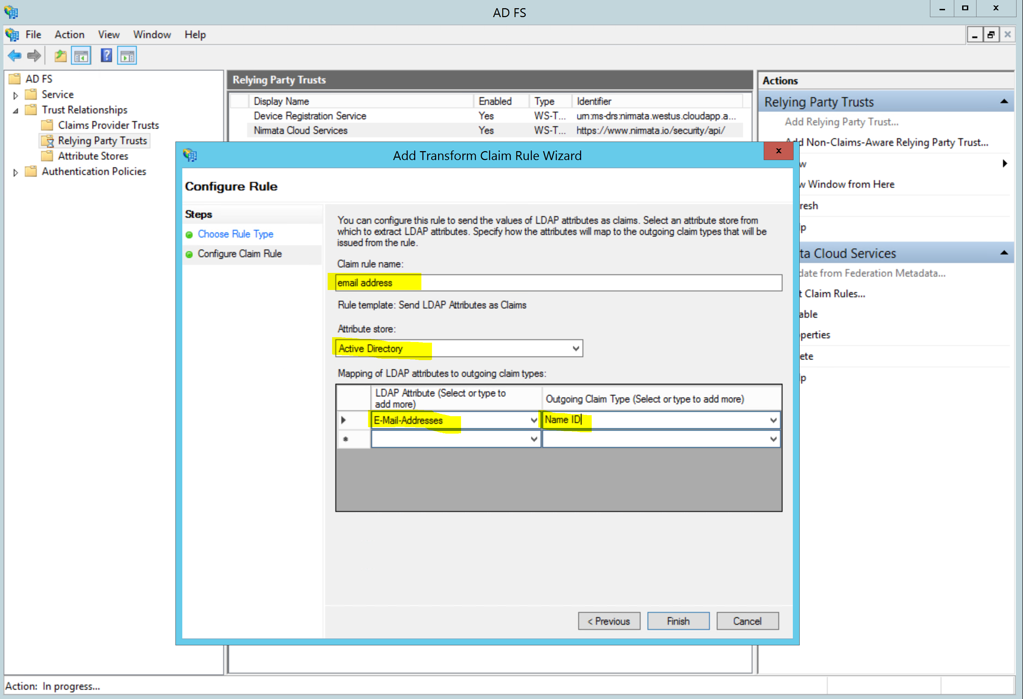The image size is (1023, 699).
Task: Toggle the Show/Hide Console Tree icon
Action: pos(81,56)
